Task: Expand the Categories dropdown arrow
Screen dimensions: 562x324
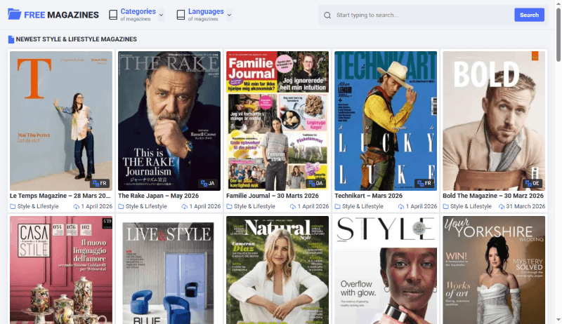Action: (162, 15)
